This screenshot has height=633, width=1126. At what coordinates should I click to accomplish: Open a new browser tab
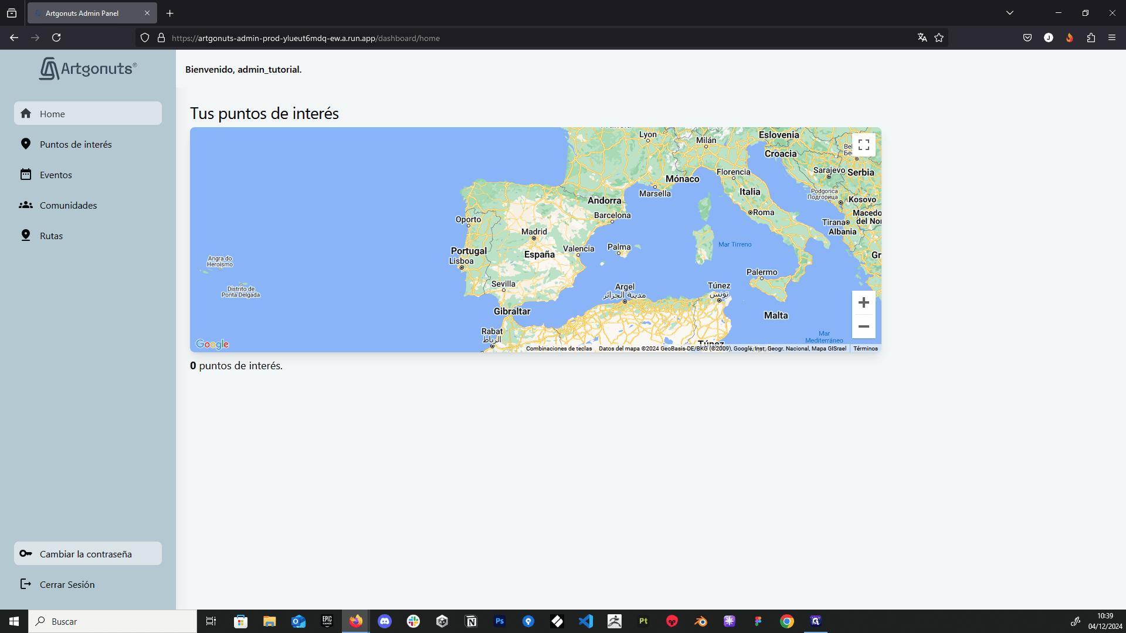[x=170, y=13]
